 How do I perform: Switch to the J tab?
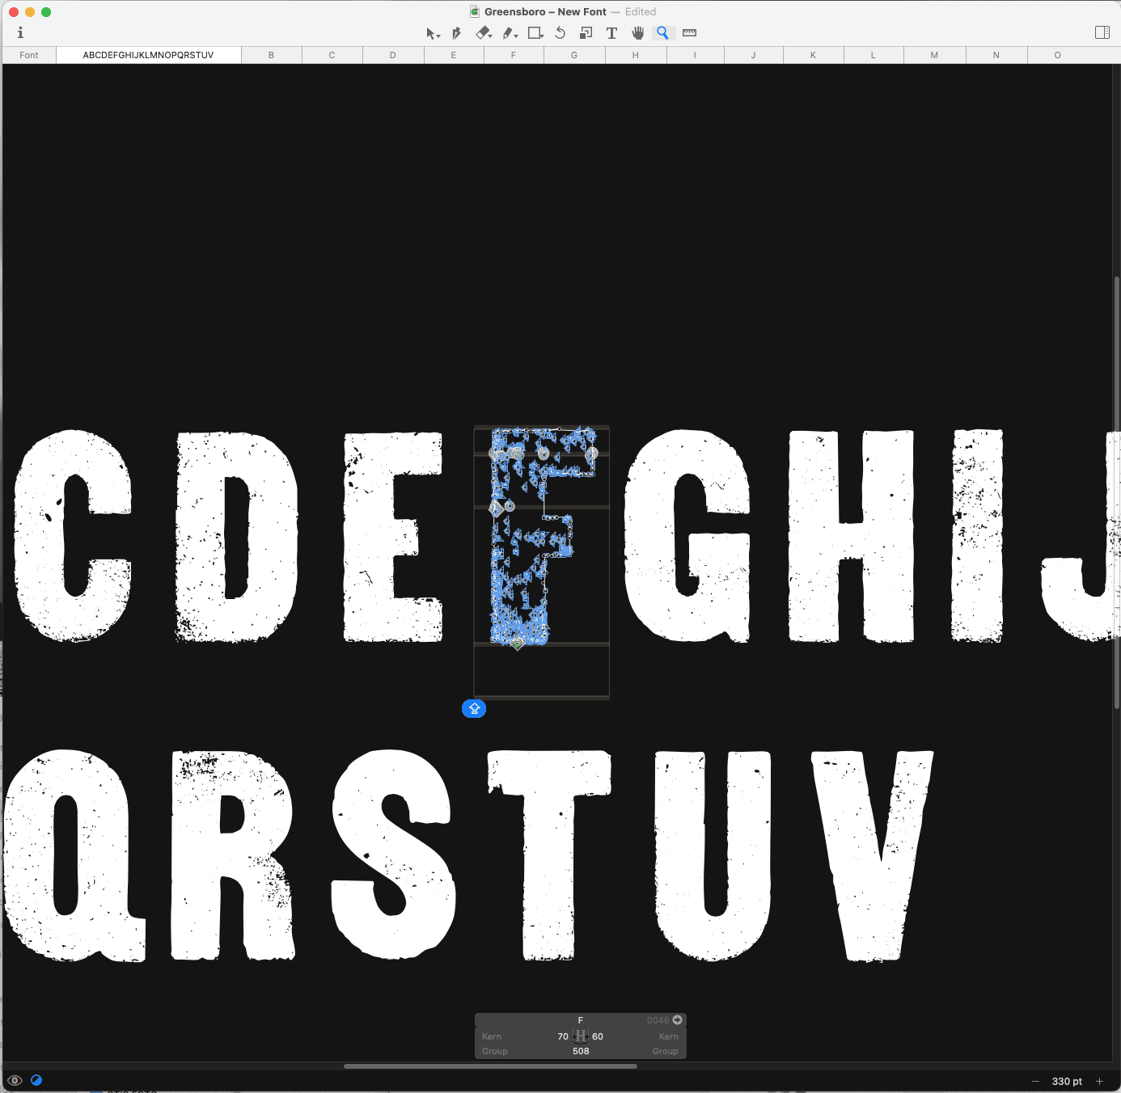754,55
